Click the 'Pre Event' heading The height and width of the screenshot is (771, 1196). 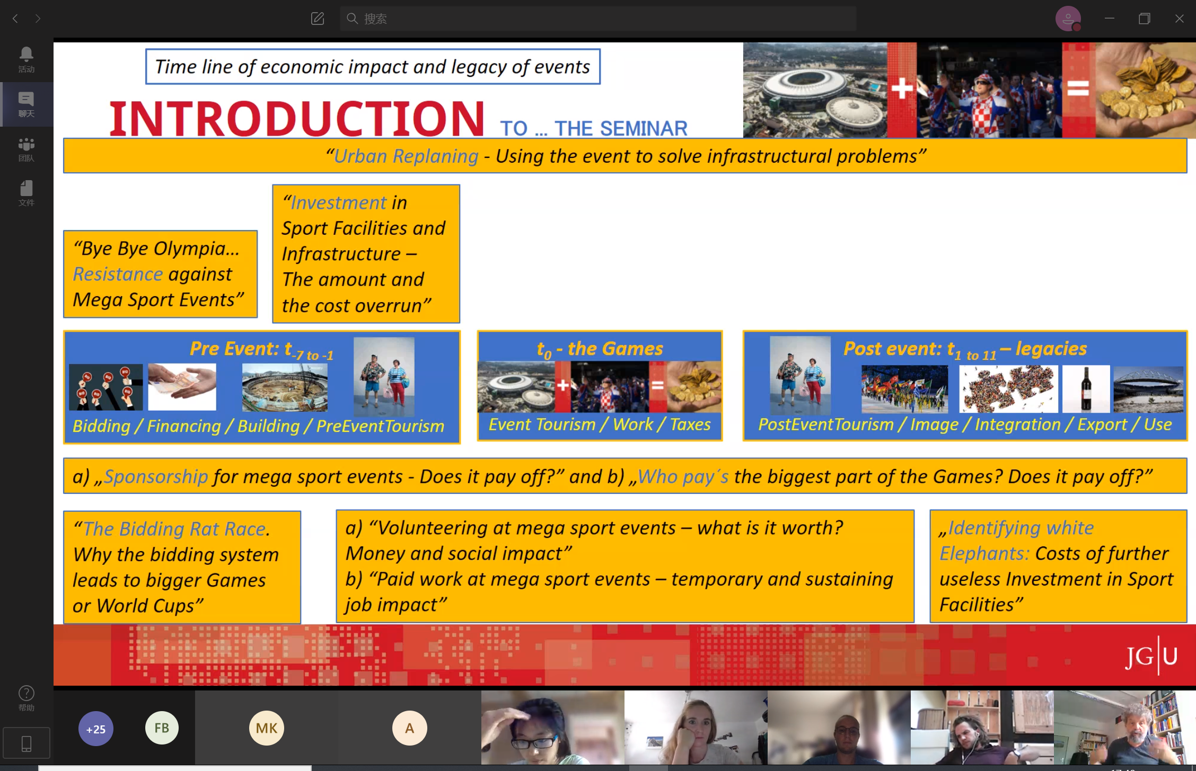pyautogui.click(x=261, y=349)
